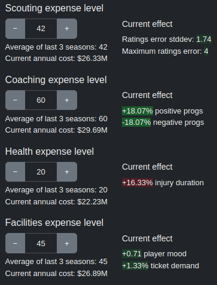
Task: Select the Facilities level field showing 45
Action: (x=41, y=243)
